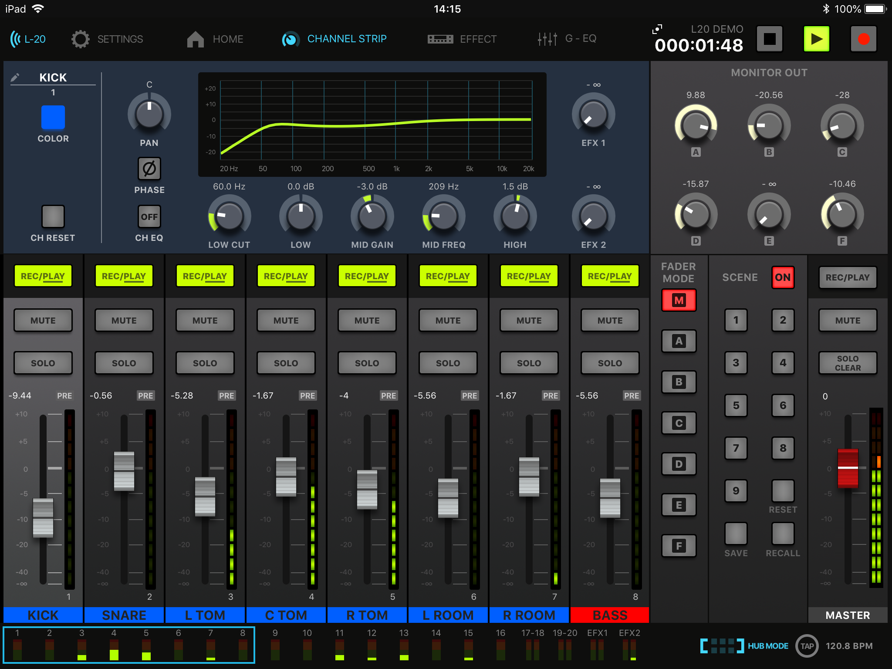
Task: Mute the SNARE channel
Action: tap(124, 321)
